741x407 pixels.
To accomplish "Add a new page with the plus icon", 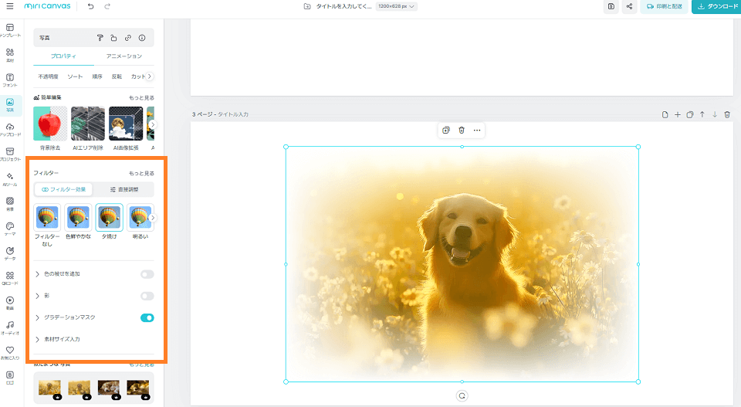I will pyautogui.click(x=678, y=114).
